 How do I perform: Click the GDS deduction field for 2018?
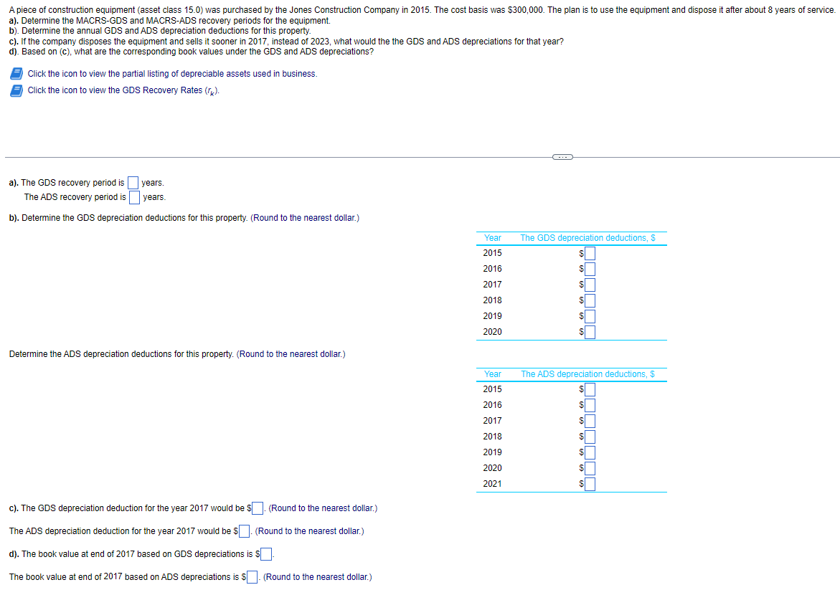click(x=590, y=301)
